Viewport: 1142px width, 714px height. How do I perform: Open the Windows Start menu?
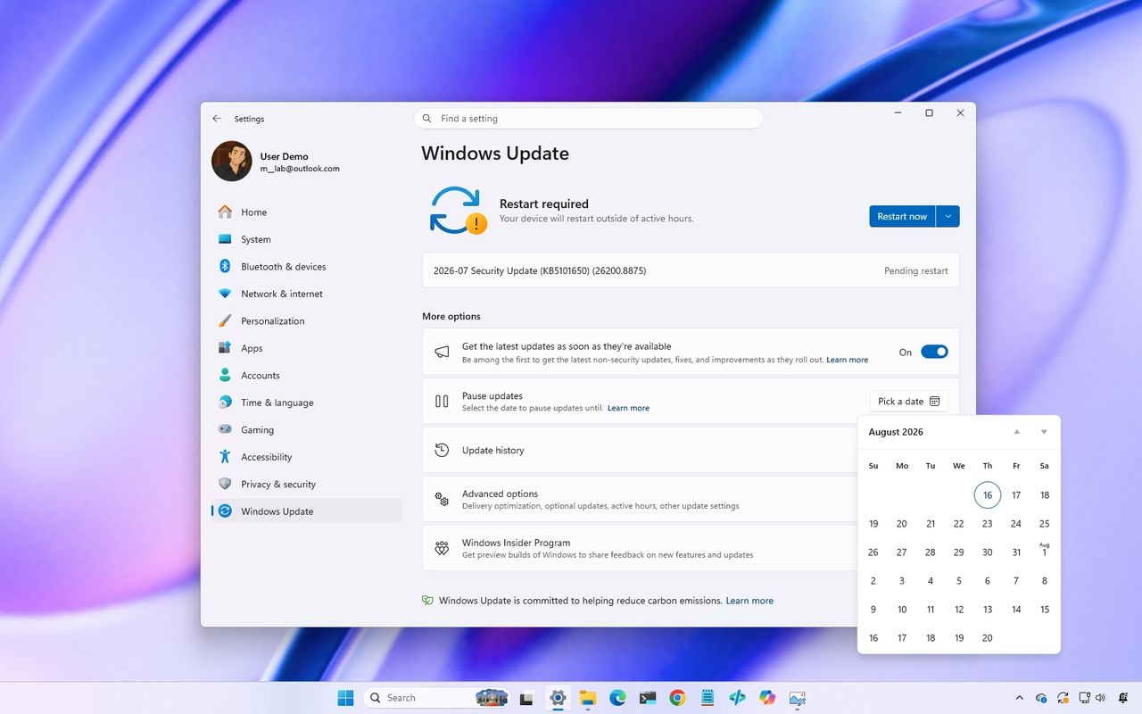pyautogui.click(x=345, y=698)
